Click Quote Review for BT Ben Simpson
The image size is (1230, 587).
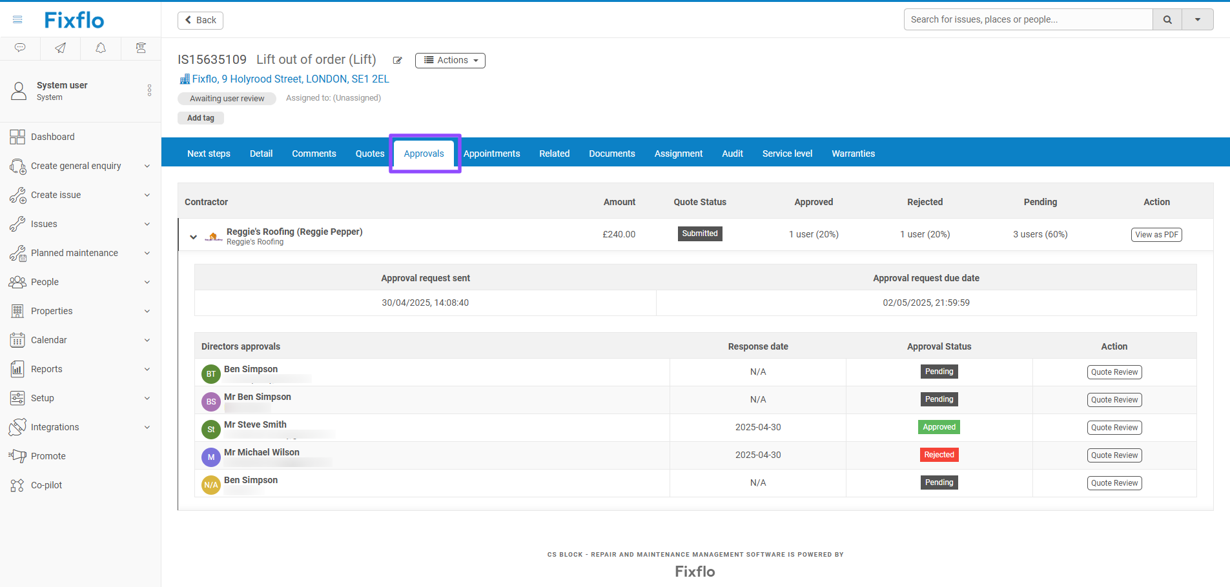(x=1114, y=372)
